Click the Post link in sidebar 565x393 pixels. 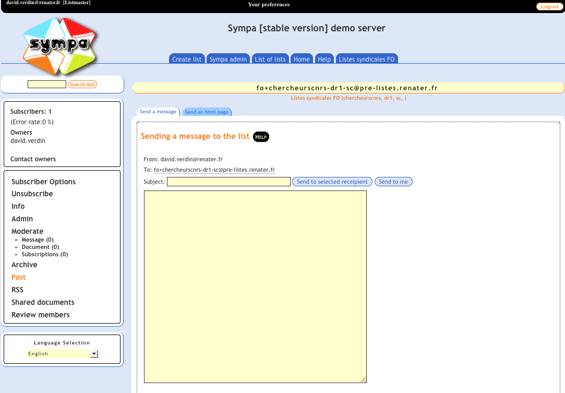18,277
